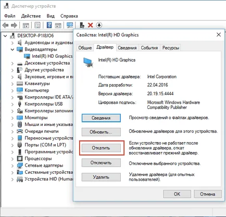Click the Другие устройства unknown device icon
The height and width of the screenshot is (217, 226).
click(20, 70)
